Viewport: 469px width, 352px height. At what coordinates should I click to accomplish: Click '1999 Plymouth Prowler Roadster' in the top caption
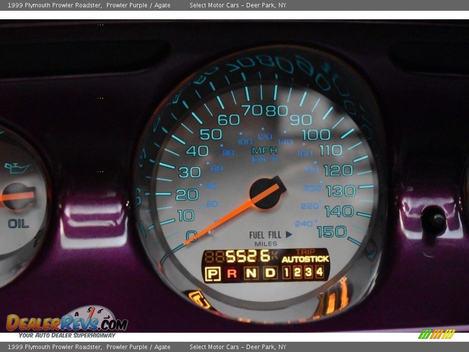[x=54, y=5]
